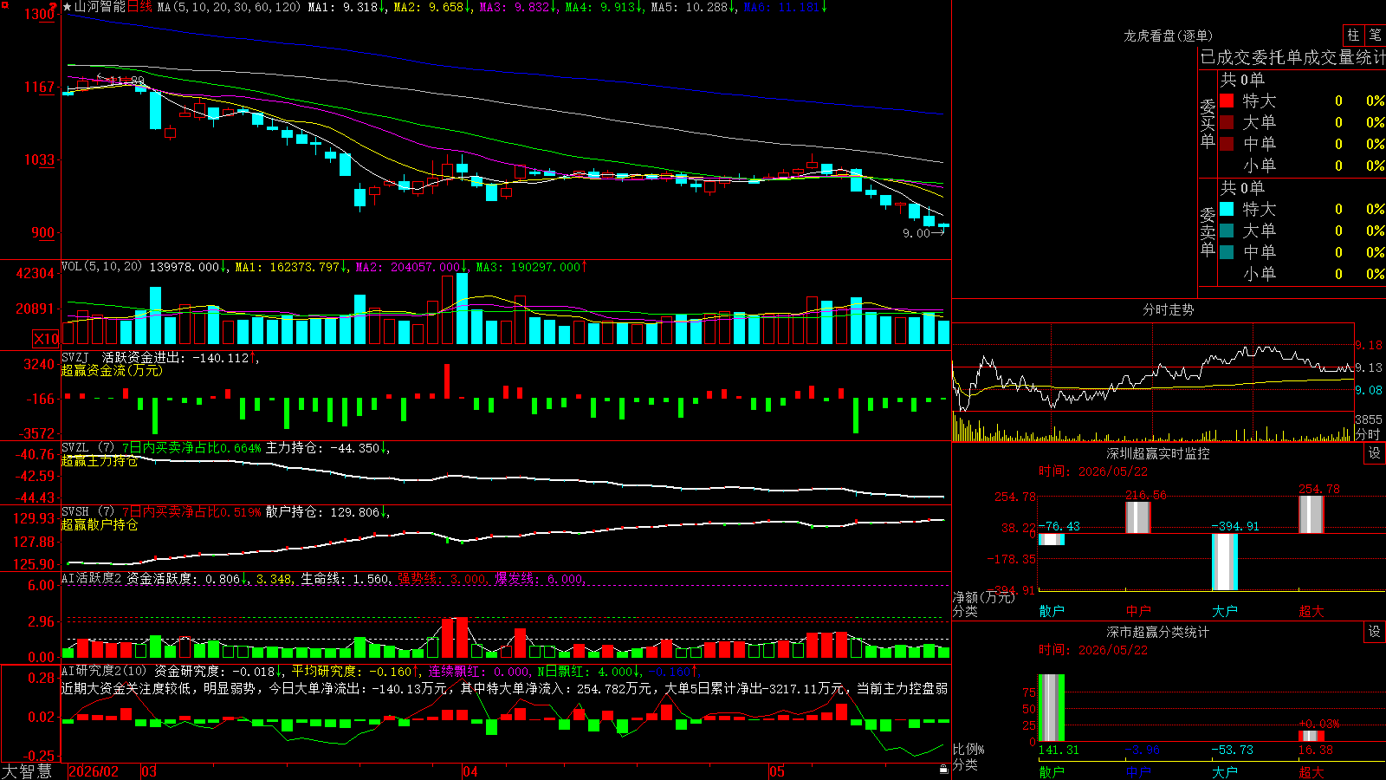Viewport: 1386px width, 780px height.
Task: Click the 爆发线: 6.000 readout
Action: pos(540,579)
